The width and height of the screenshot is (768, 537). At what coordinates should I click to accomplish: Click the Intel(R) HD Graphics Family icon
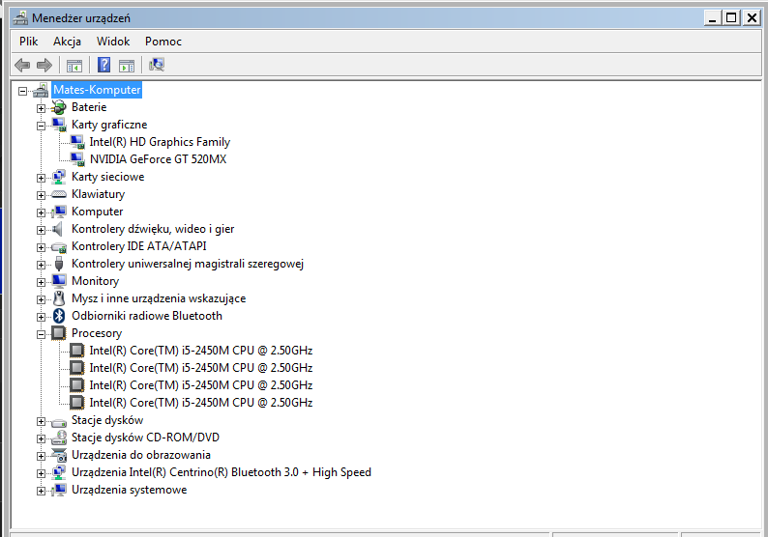pos(77,142)
